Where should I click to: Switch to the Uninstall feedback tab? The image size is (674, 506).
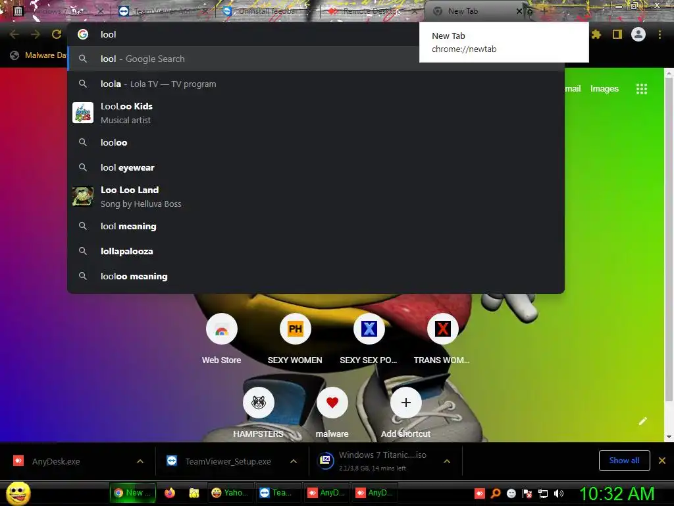pos(267,11)
